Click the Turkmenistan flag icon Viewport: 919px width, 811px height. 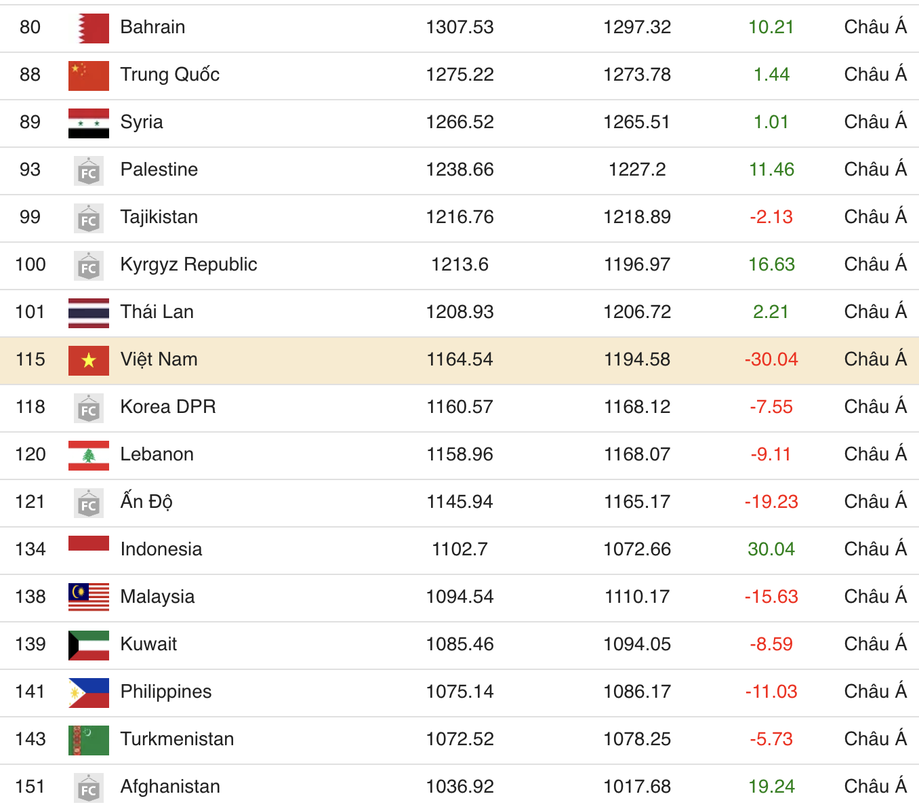point(89,740)
